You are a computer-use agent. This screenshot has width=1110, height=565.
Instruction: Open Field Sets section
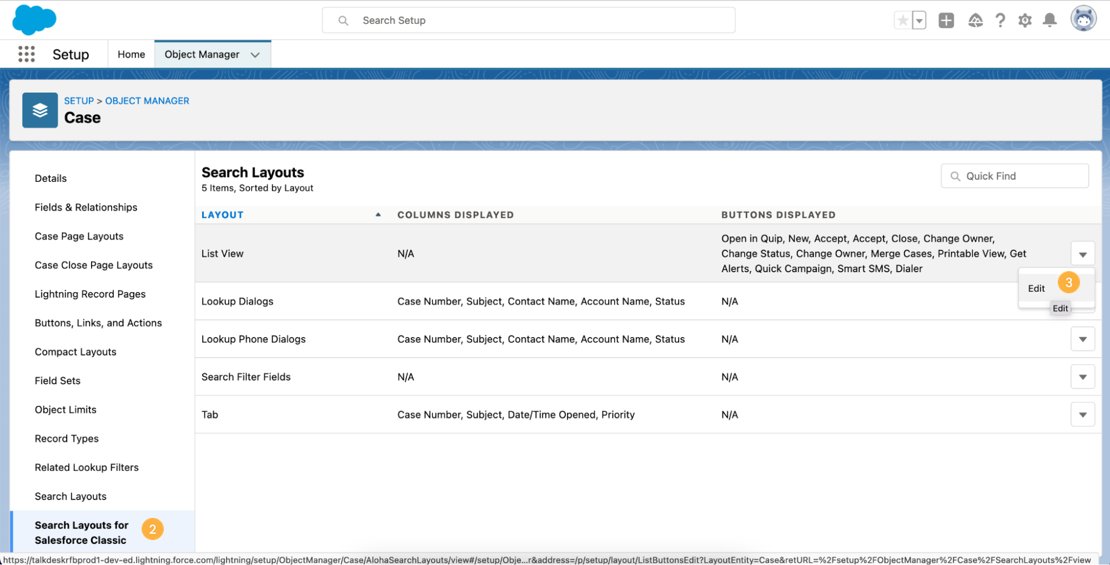(58, 380)
